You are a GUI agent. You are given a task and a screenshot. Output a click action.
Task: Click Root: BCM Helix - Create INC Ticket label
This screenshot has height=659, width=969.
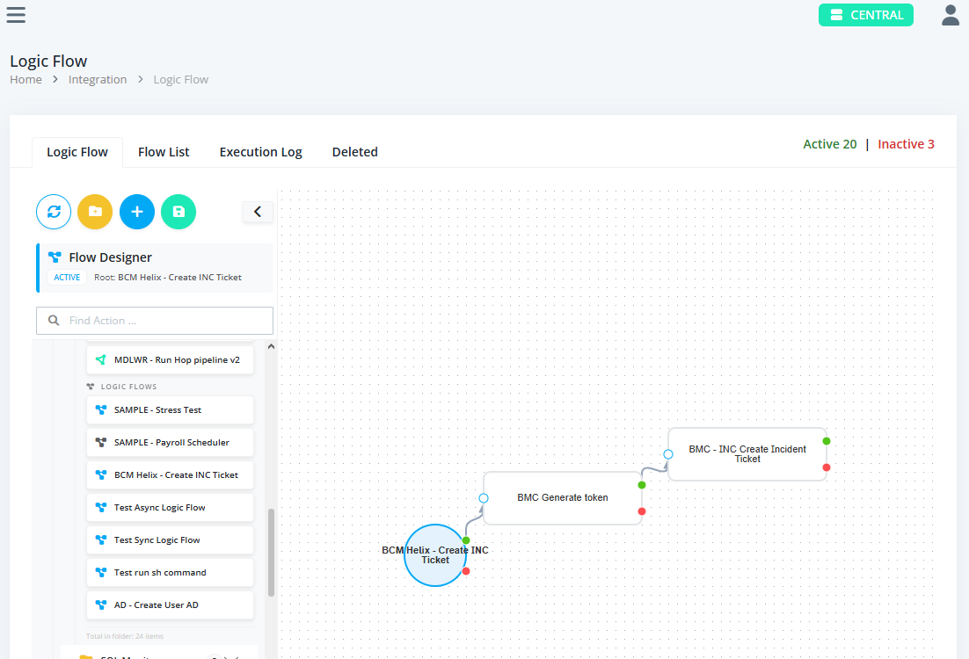click(x=168, y=278)
